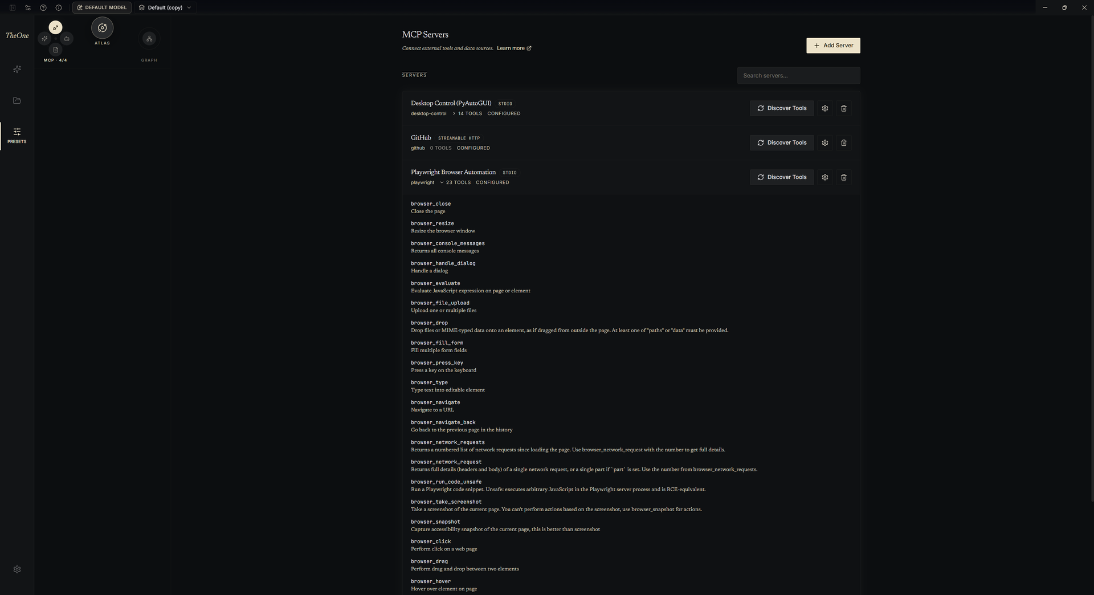This screenshot has height=595, width=1094.
Task: Discover tools for Desktop Control server
Action: (x=782, y=108)
